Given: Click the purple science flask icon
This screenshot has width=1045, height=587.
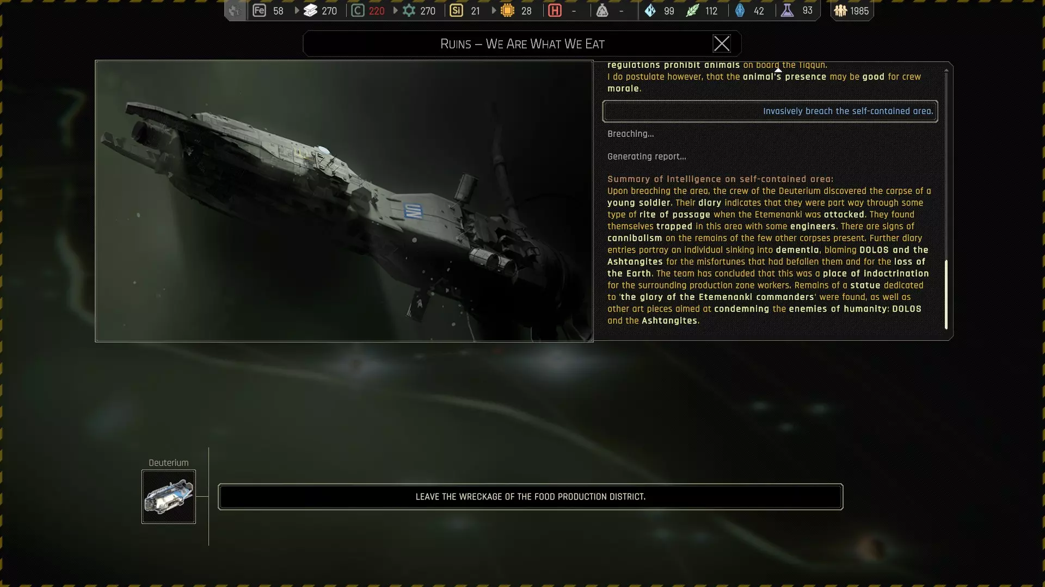Looking at the screenshot, I should click(x=788, y=10).
